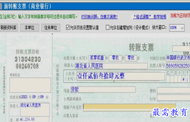Select the 当前为正向打印 red status text
The width and height of the screenshot is (190, 122).
pos(180,16)
